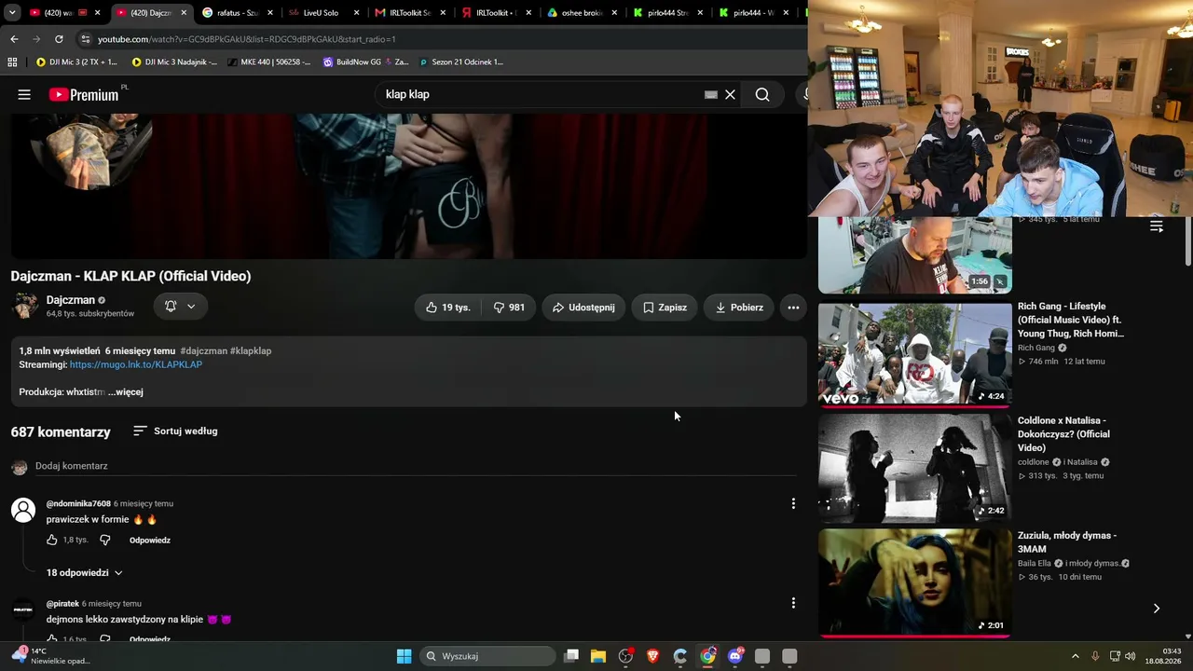Click the Udostępnij share button
The height and width of the screenshot is (671, 1193).
tap(583, 308)
